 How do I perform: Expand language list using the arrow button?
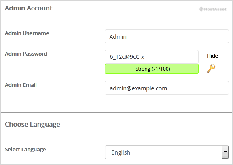tap(225, 152)
